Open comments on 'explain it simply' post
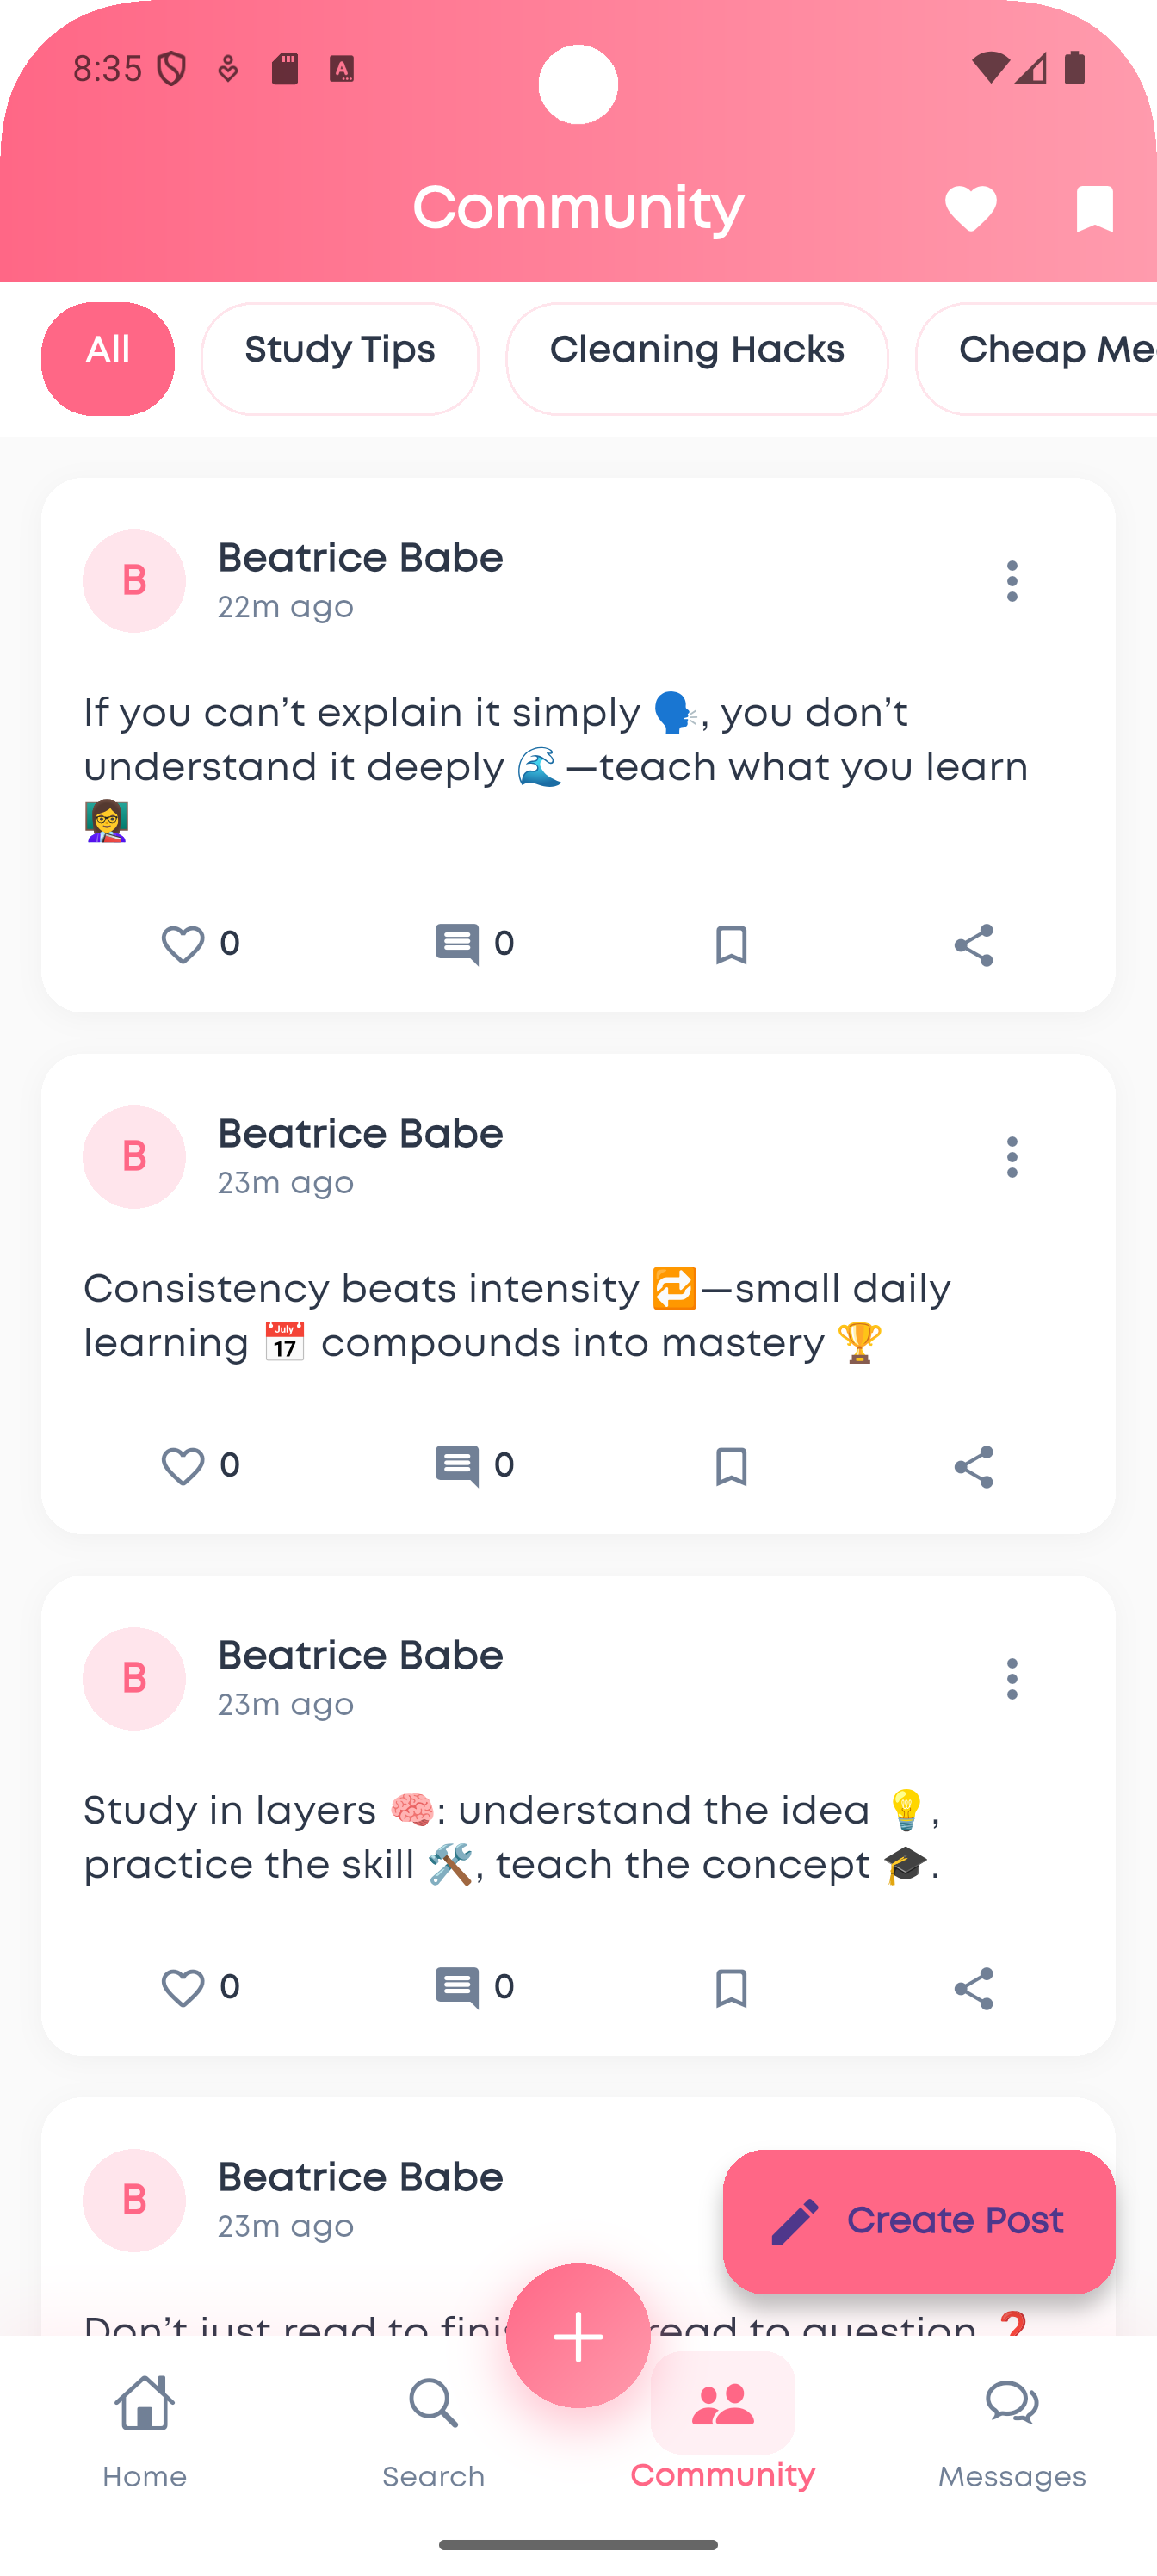Image resolution: width=1157 pixels, height=2576 pixels. pos(457,944)
